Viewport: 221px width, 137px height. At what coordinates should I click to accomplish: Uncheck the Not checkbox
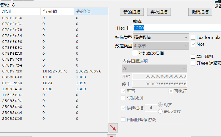(x=193, y=44)
